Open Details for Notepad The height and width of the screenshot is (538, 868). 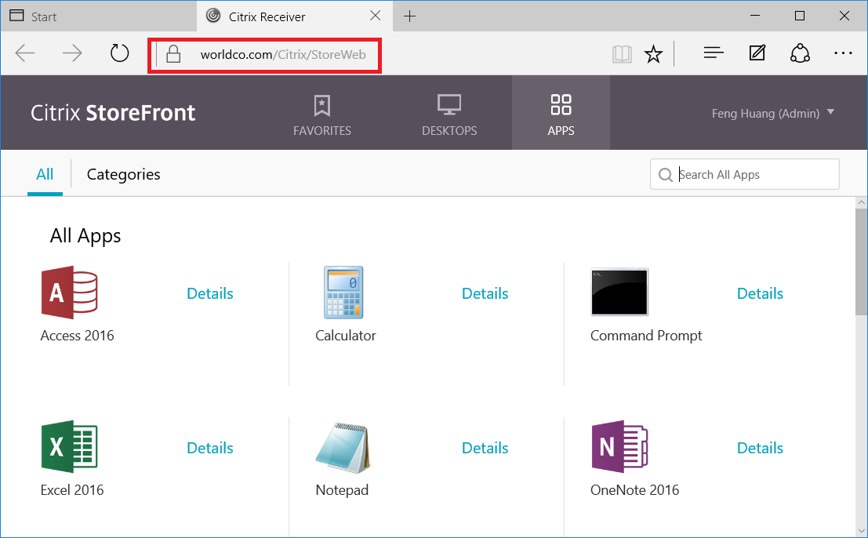click(485, 448)
